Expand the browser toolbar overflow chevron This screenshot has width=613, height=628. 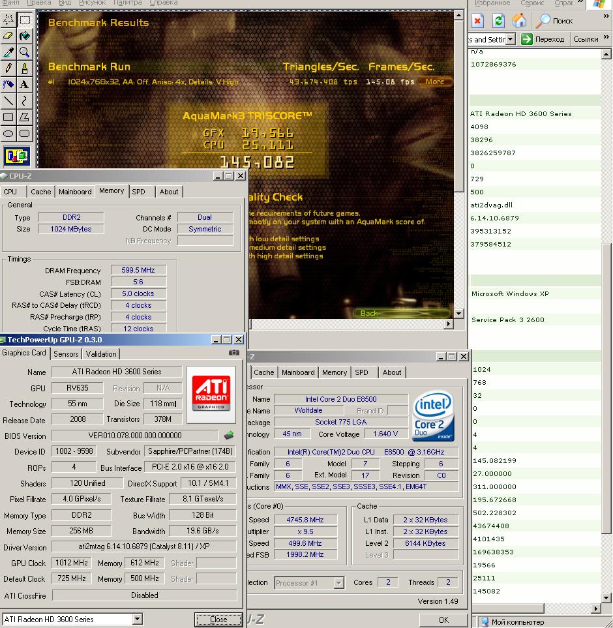coord(606,16)
